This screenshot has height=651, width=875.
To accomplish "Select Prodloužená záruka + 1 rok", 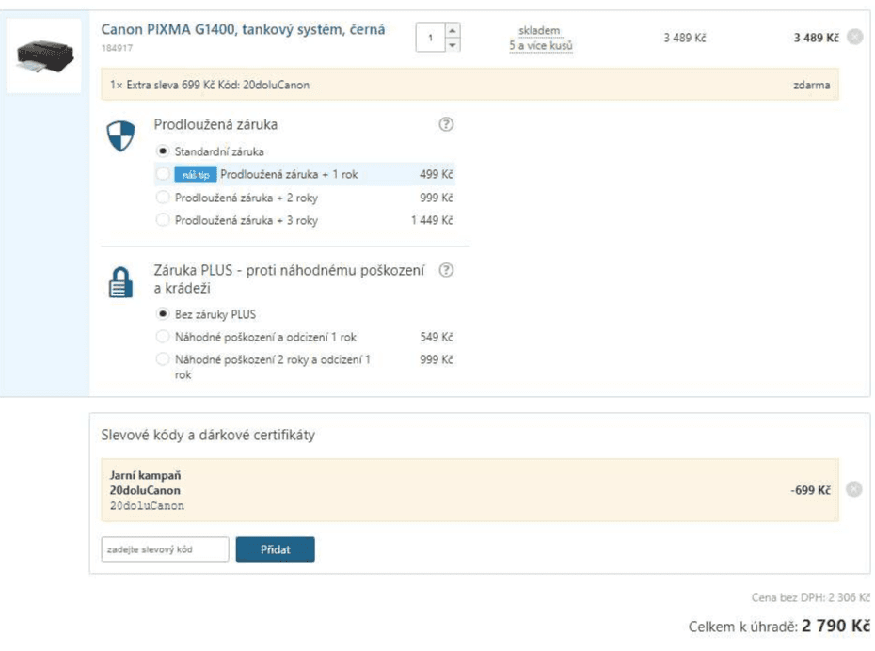I will (x=163, y=174).
